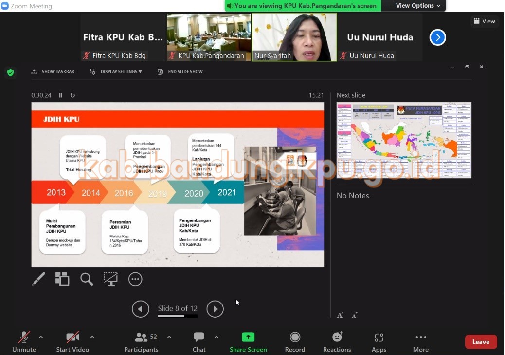This screenshot has height=355, width=505.
Task: Select the pen and laser pointer tool
Action: click(x=38, y=279)
